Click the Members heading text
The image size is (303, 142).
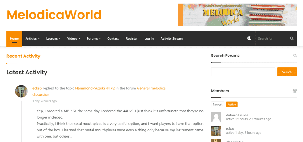220,91
